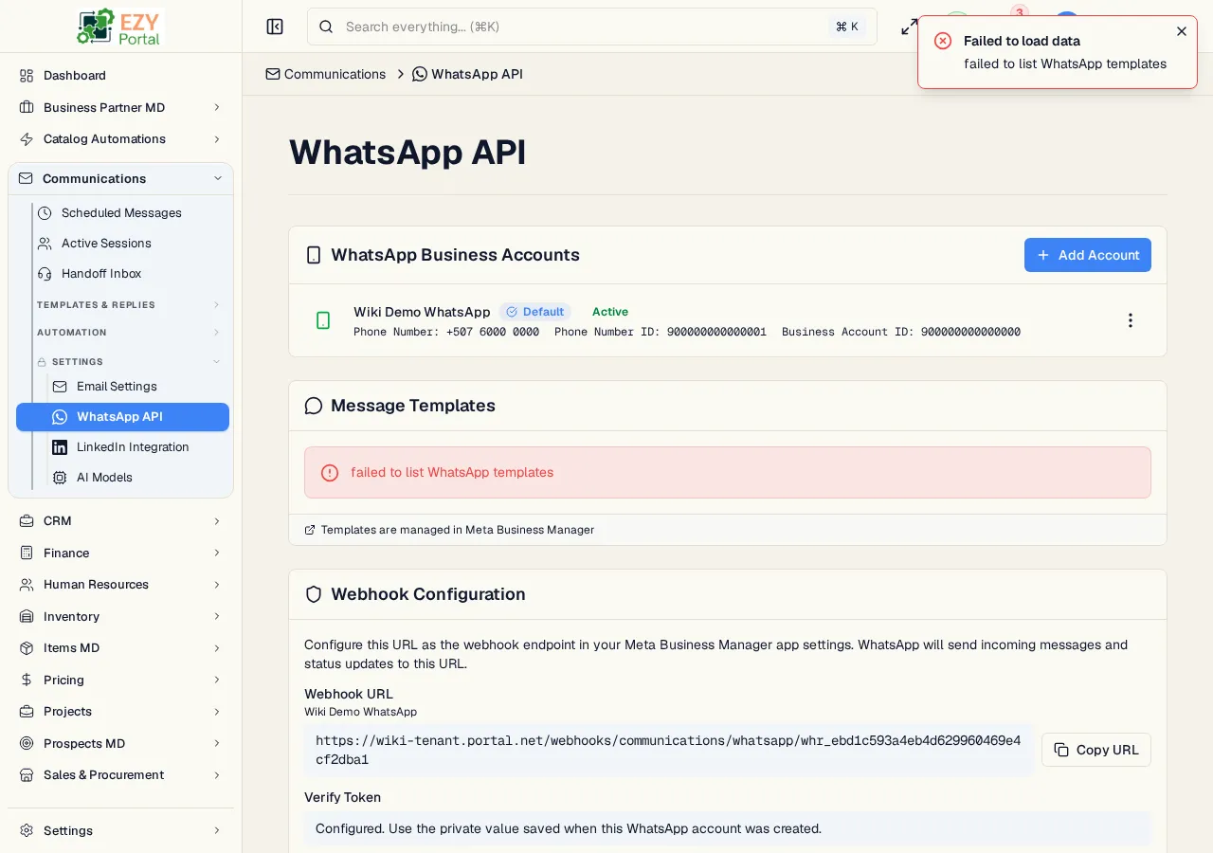Image resolution: width=1213 pixels, height=853 pixels.
Task: Dismiss the Failed to load data toast
Action: [1182, 31]
